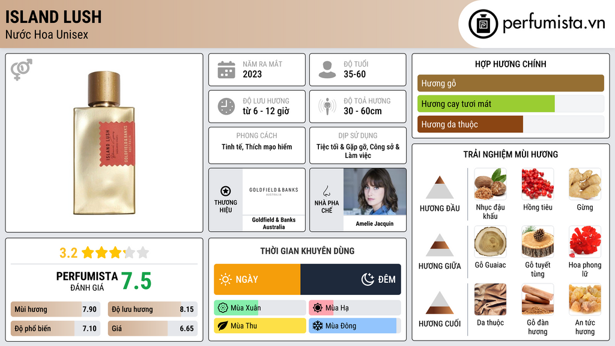Click the clock icon beside Độ lưu hương
This screenshot has width=615, height=346.
tap(226, 106)
